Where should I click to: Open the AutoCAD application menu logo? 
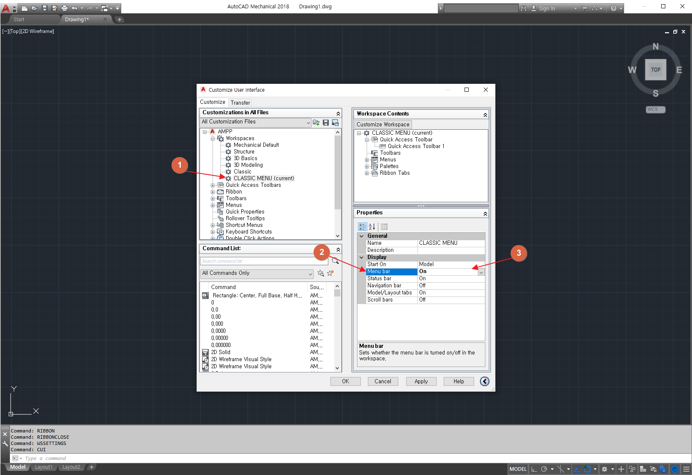[6, 8]
